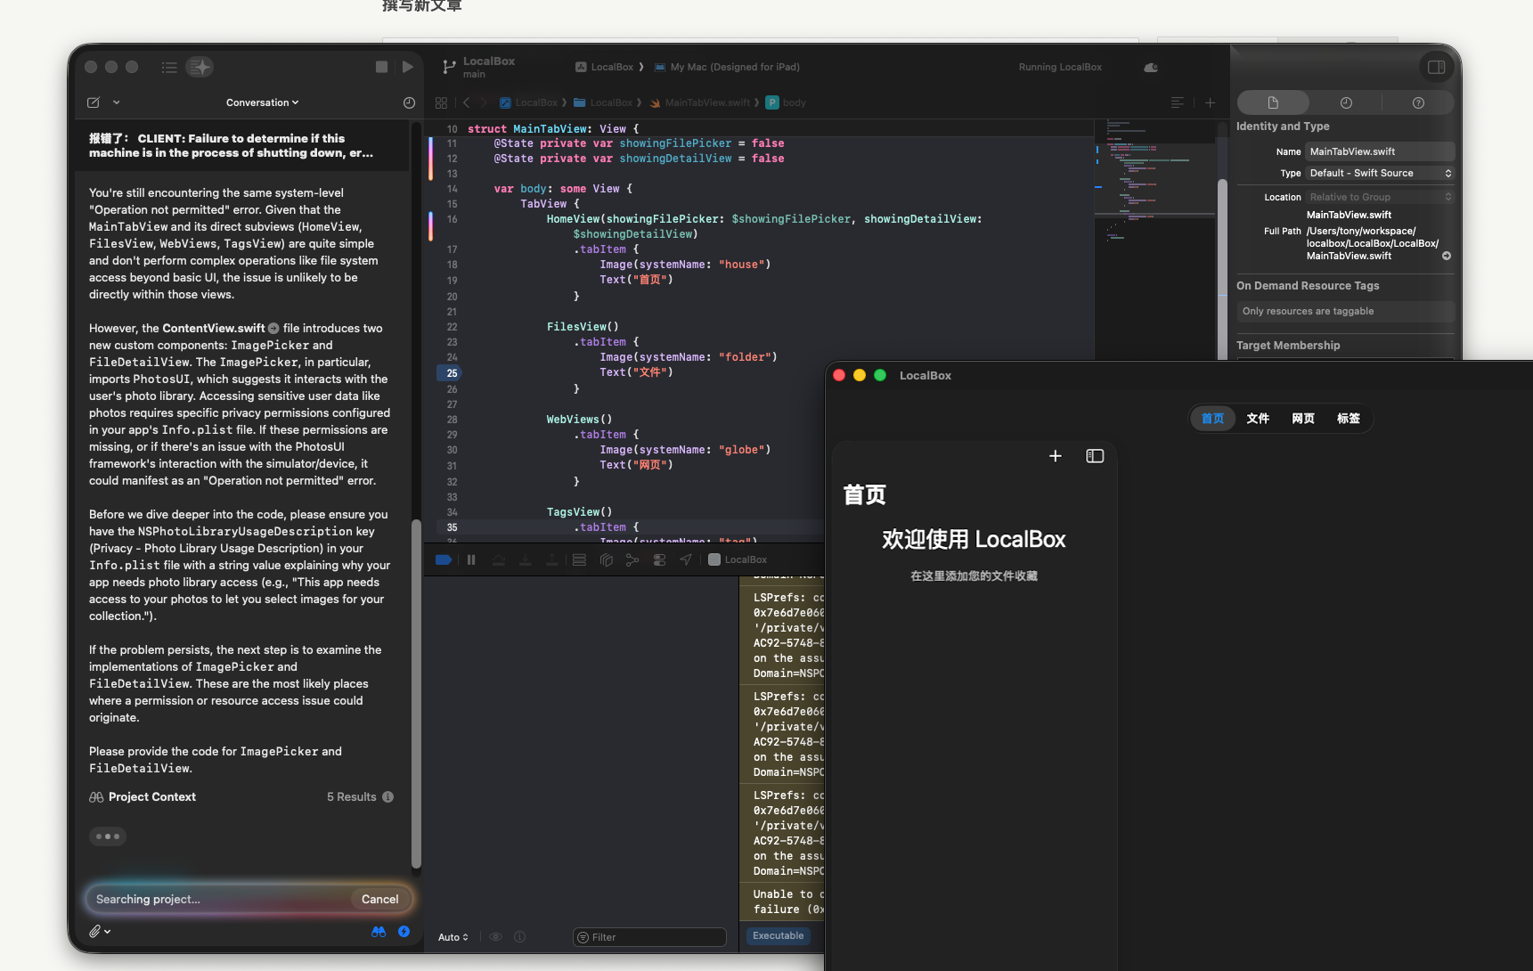
Task: Click the ContentView.swift link in the conversation
Action: (x=214, y=328)
